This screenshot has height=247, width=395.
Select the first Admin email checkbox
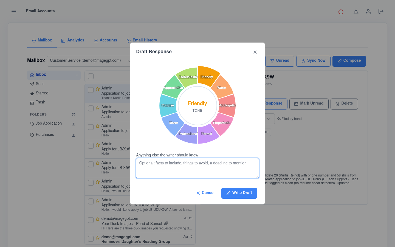pos(91,90)
